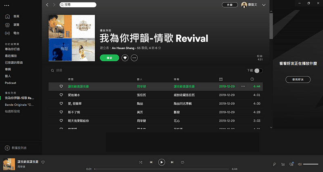Image resolution: width=323 pixels, height=172 pixels.
Task: Sort by the 標題 title column
Action: (x=71, y=79)
